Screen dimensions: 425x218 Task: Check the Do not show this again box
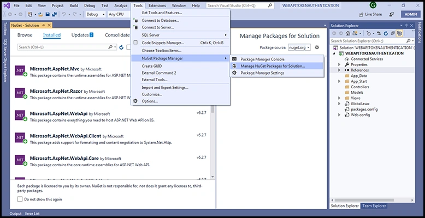point(20,199)
